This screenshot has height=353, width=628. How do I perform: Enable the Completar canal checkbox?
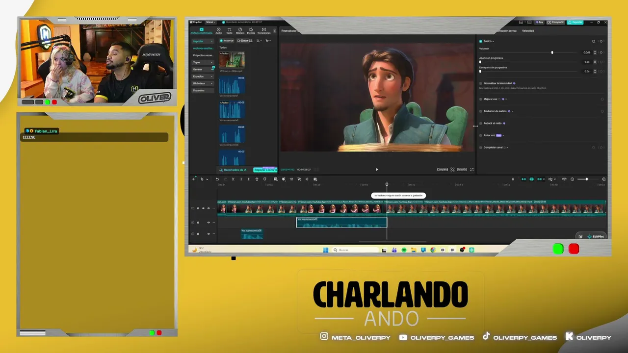(480, 148)
